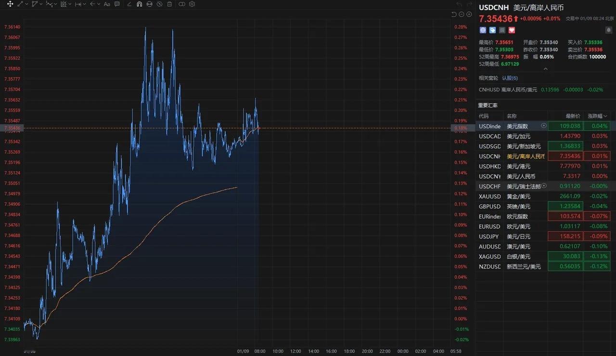This screenshot has height=356, width=616.
Task: Zoom in chart with plus button
Action: [x=469, y=14]
